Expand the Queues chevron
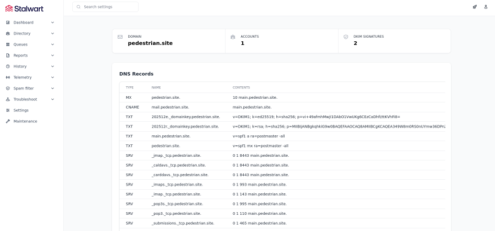The height and width of the screenshot is (231, 495). [52, 44]
